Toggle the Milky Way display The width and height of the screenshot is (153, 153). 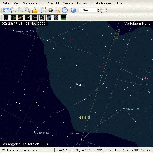[49, 18]
